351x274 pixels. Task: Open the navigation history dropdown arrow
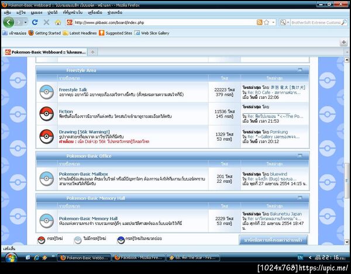point(26,22)
